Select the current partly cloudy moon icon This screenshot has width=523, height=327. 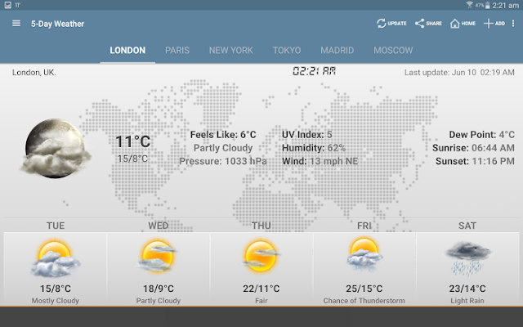[55, 148]
